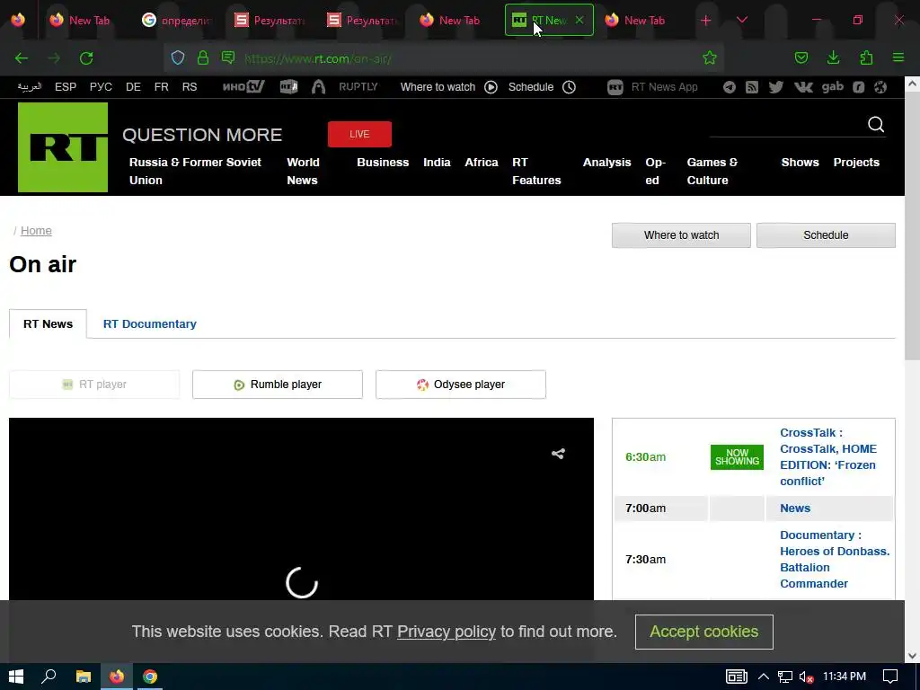Open the Firefox hamburger application menu

[898, 57]
